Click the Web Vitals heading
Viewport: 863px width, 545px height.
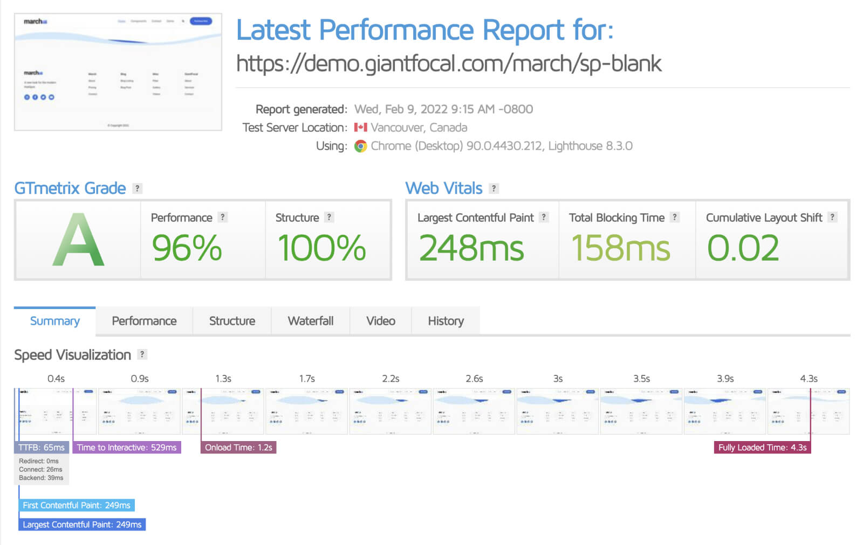[x=444, y=188]
